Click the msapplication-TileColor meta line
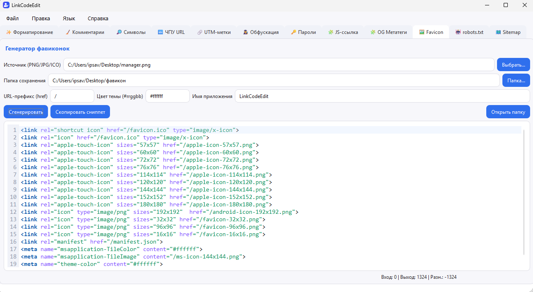The height and width of the screenshot is (292, 533). coord(112,249)
